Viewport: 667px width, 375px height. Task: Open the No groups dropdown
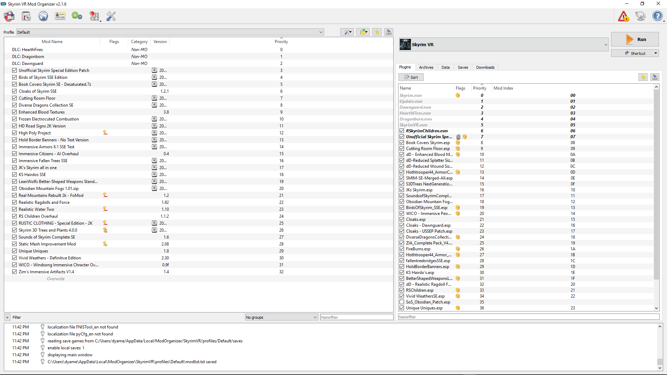coord(281,317)
